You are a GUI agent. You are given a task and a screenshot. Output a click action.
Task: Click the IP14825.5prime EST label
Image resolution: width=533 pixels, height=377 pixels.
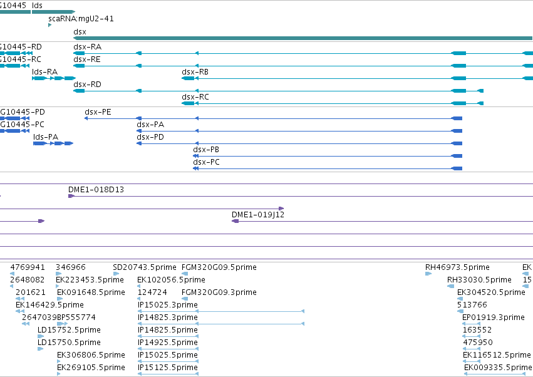click(168, 330)
